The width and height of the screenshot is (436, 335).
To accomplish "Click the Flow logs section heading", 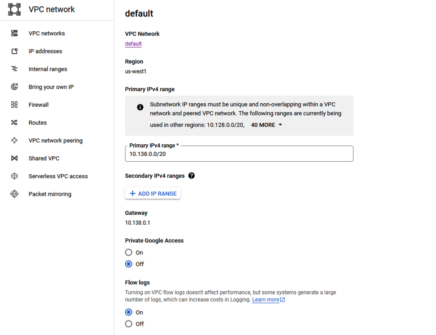I will tap(137, 282).
